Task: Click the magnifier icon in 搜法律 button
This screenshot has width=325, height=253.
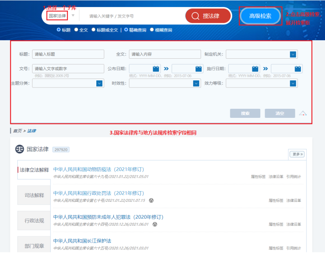Action: tap(195, 16)
